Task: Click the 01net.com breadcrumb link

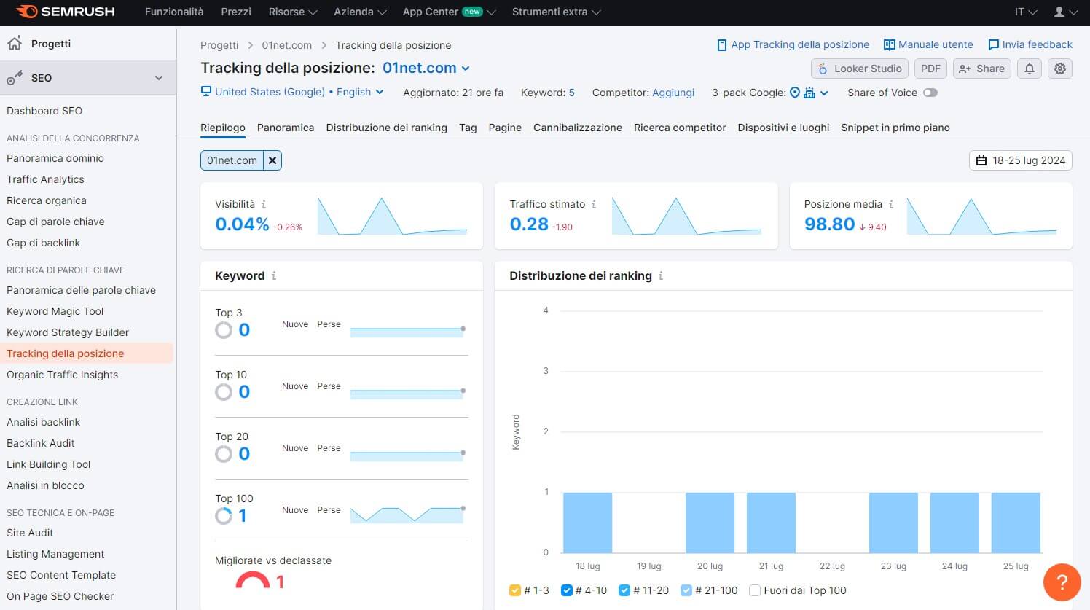Action: point(287,45)
